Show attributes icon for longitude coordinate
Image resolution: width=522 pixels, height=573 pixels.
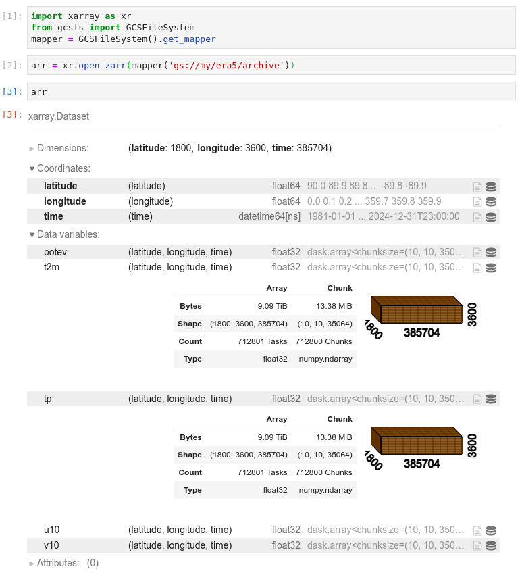pos(477,202)
